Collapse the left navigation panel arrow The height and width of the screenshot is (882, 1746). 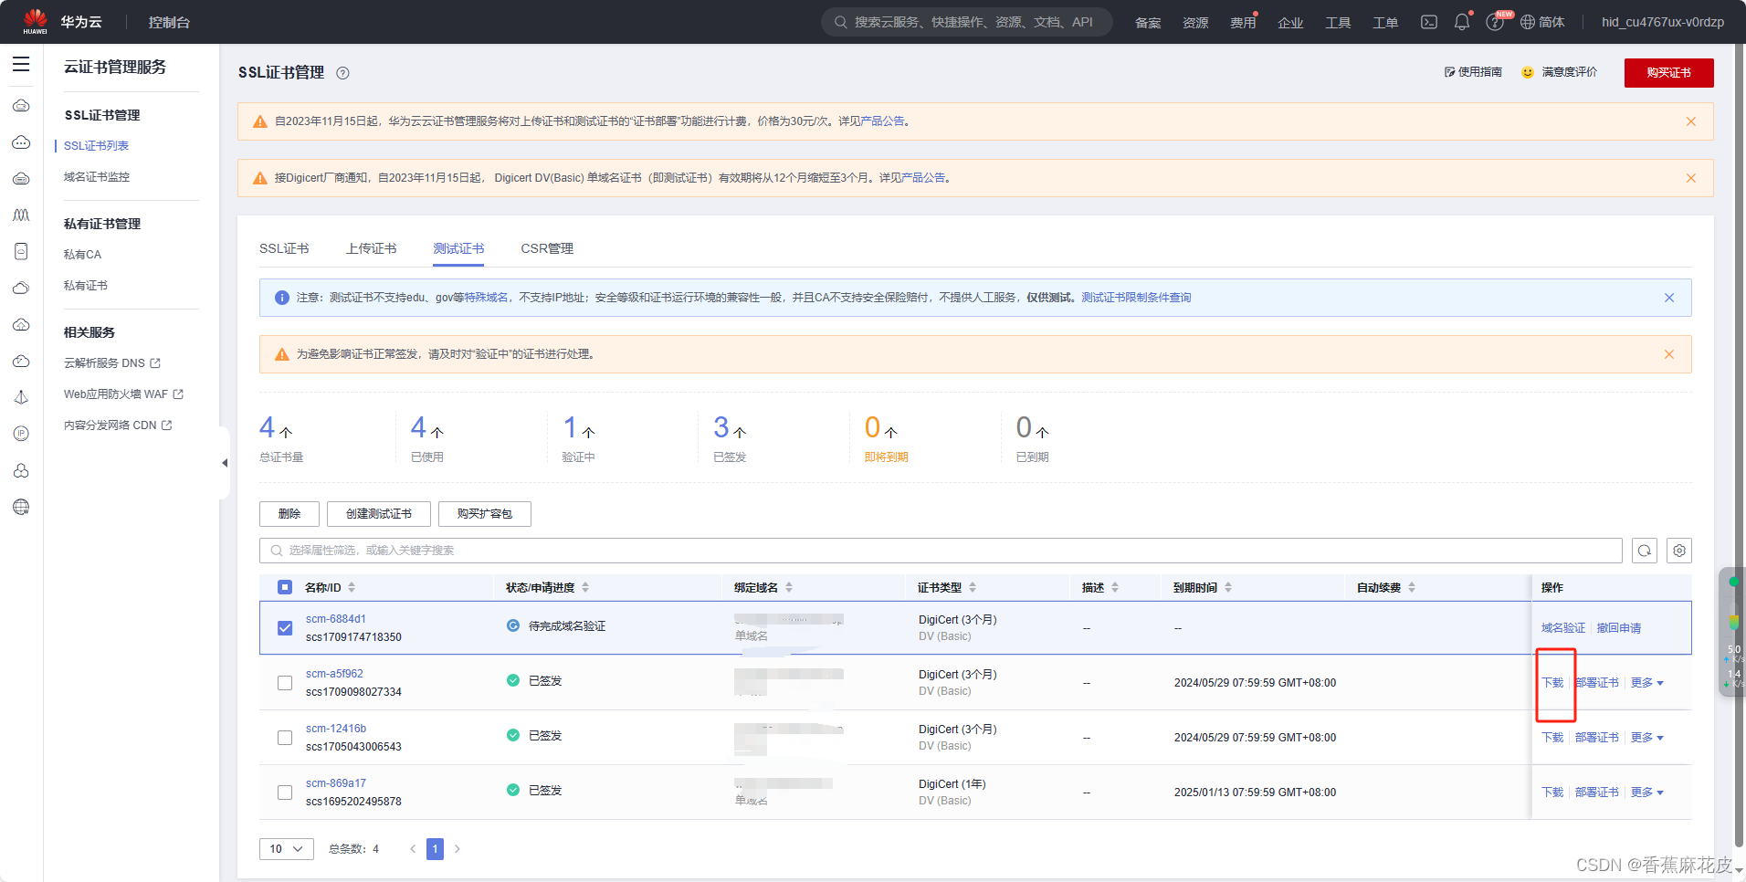click(225, 463)
